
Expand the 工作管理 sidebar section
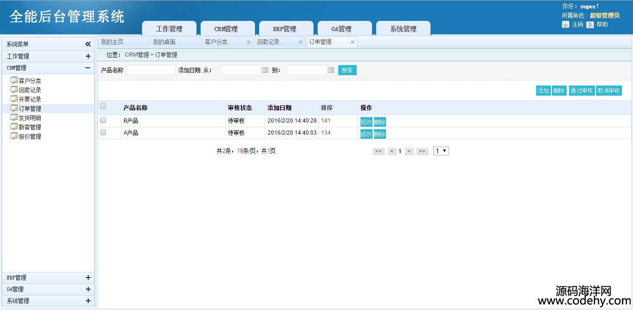(x=88, y=56)
